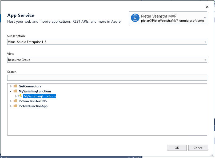Collapse the MyVanishingFunctions resource group
The width and height of the screenshot is (215, 158).
click(x=11, y=91)
